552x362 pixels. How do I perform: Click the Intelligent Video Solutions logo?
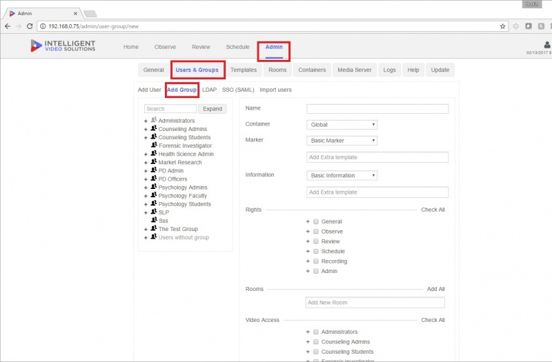pyautogui.click(x=63, y=46)
